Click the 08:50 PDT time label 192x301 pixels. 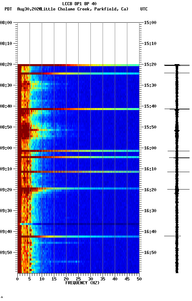tap(6, 127)
